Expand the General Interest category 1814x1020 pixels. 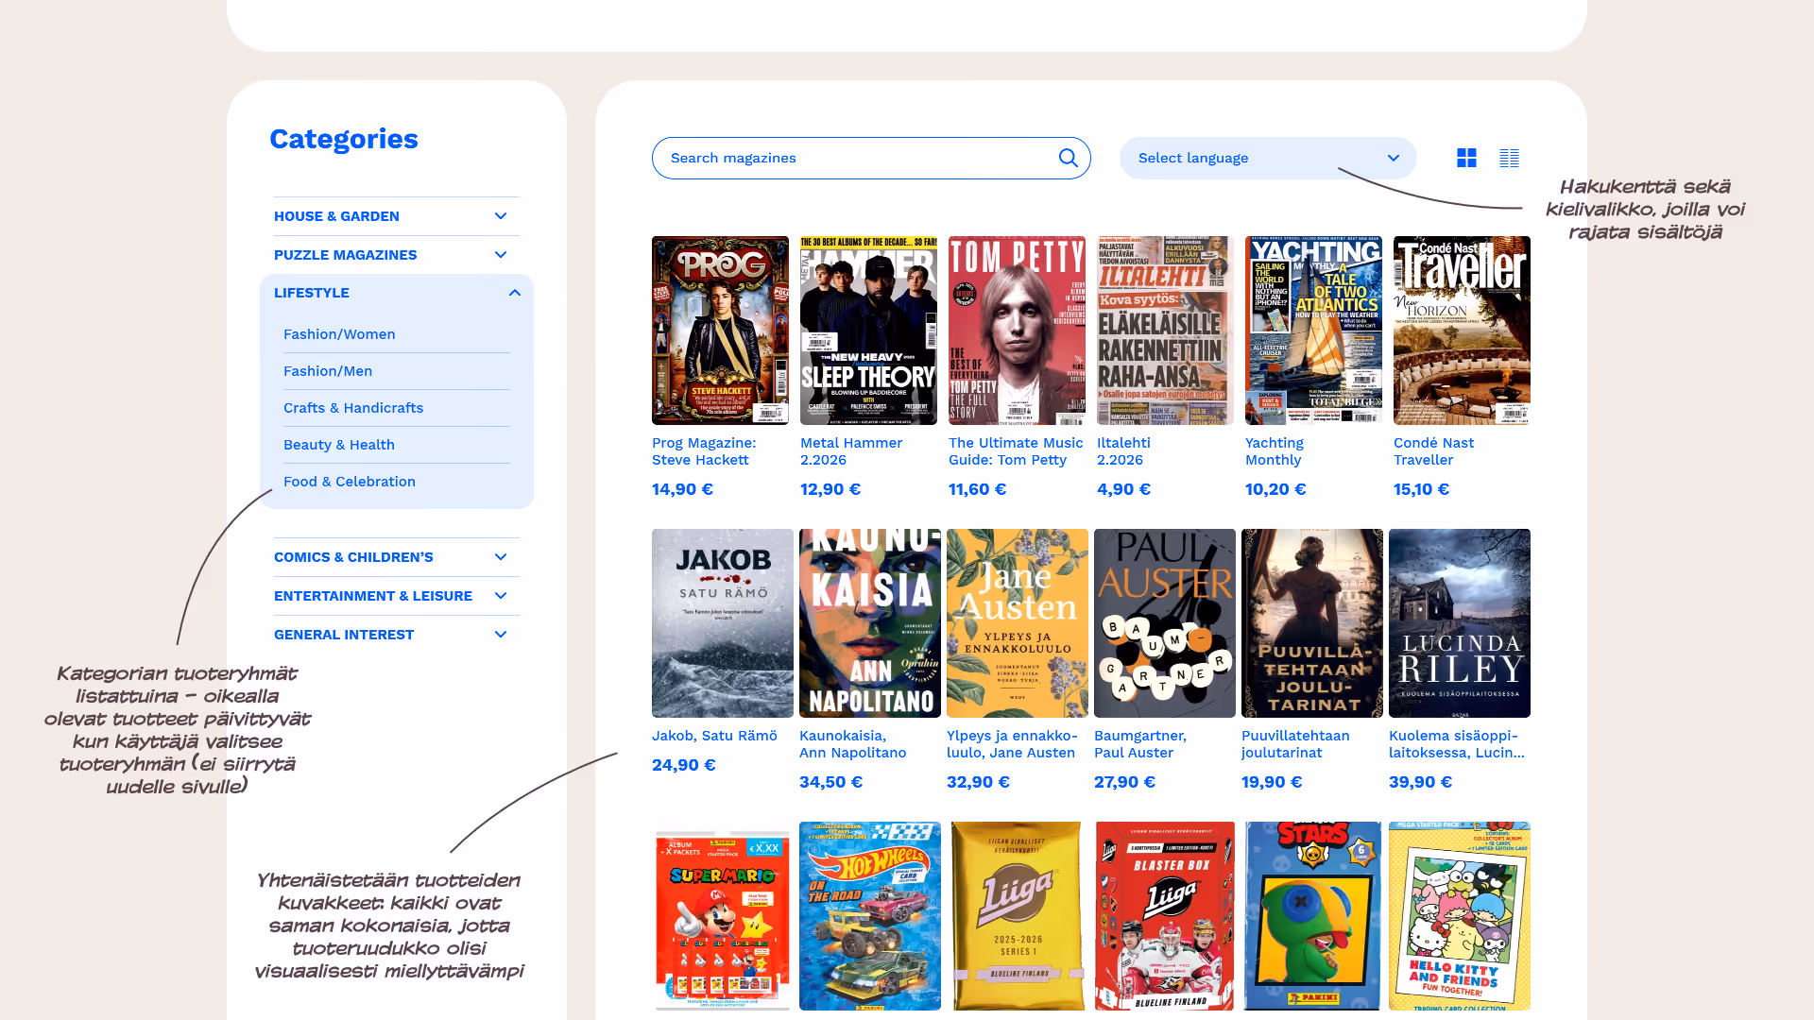pos(397,635)
